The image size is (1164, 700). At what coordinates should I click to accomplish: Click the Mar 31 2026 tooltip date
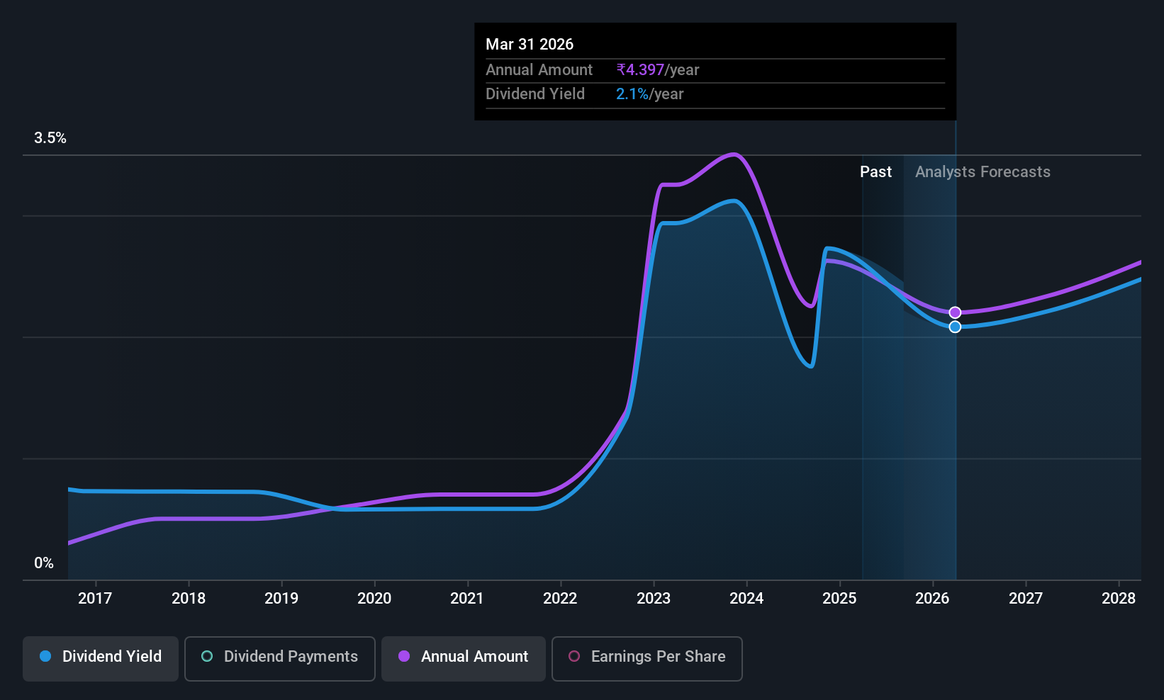tap(530, 45)
